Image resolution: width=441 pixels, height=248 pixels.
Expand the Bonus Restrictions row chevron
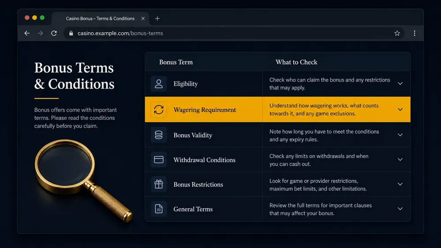coord(400,184)
